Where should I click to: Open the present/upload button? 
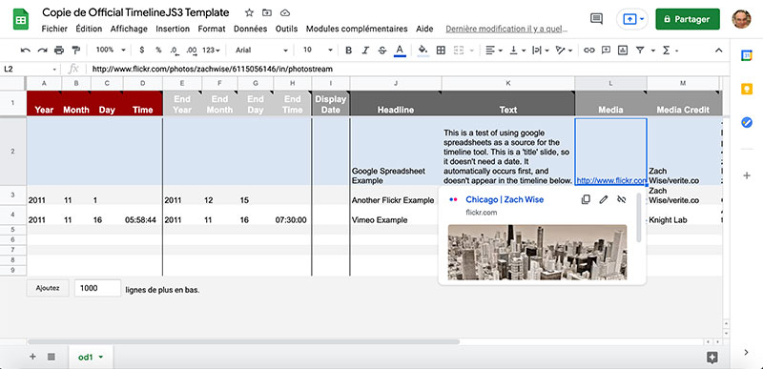[632, 19]
